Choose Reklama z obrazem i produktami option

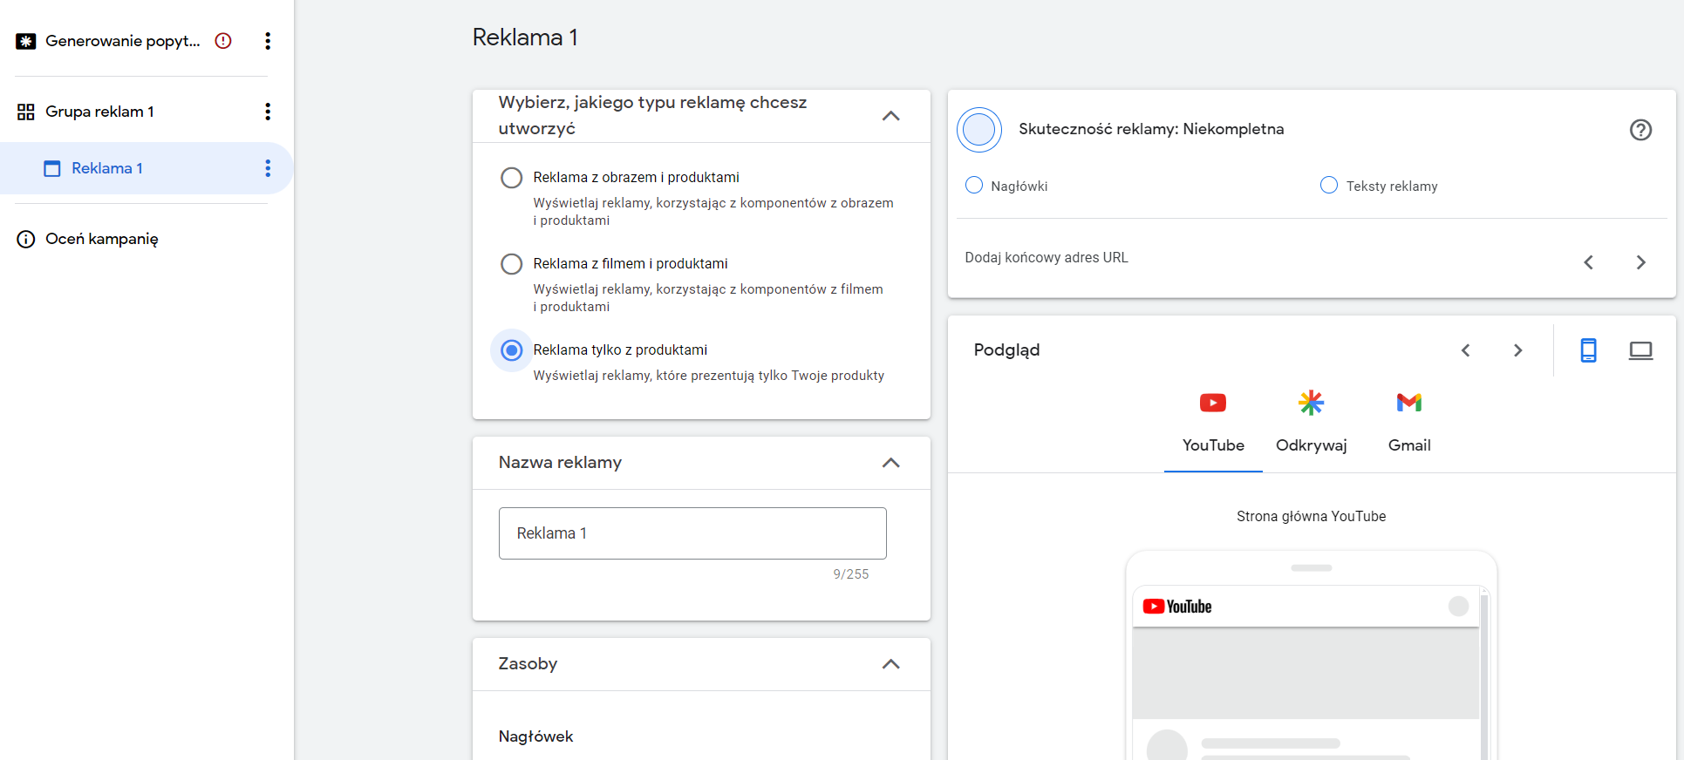coord(511,178)
